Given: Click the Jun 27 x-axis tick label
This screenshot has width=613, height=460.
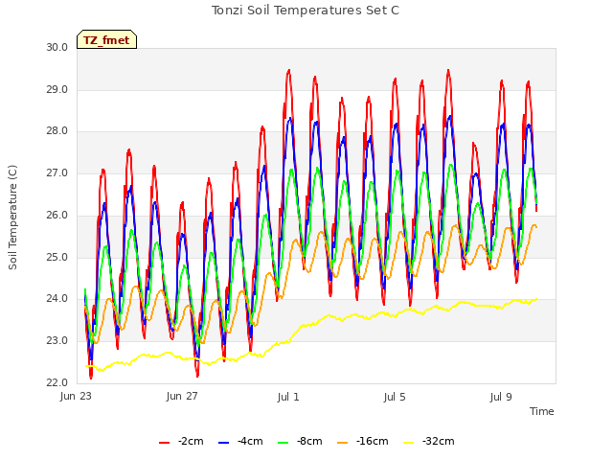Looking at the screenshot, I should [x=182, y=397].
